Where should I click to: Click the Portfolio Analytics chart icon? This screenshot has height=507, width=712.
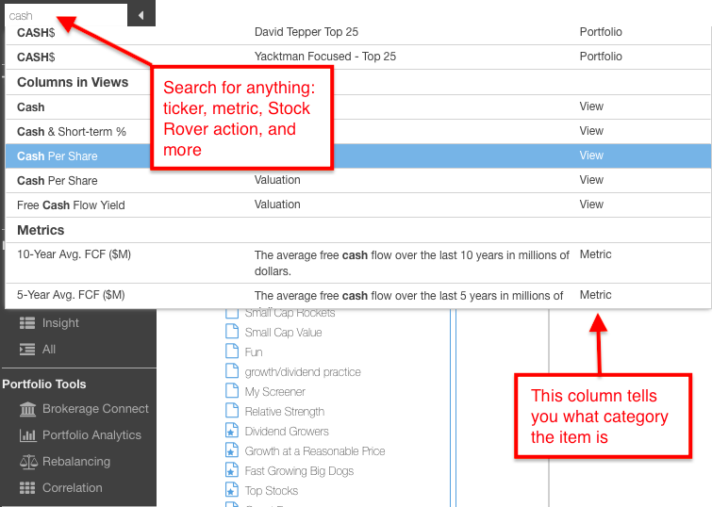27,435
